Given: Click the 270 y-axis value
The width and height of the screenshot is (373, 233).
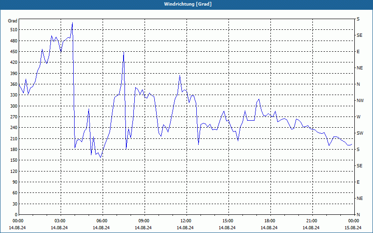Looking at the screenshot, I should tap(14, 117).
